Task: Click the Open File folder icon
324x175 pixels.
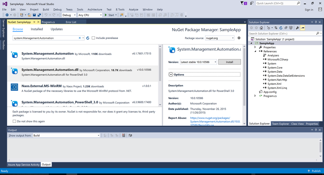Action: click(x=29, y=15)
